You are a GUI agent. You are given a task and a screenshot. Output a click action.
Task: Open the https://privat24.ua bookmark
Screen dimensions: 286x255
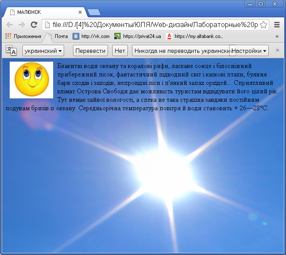tap(138, 36)
